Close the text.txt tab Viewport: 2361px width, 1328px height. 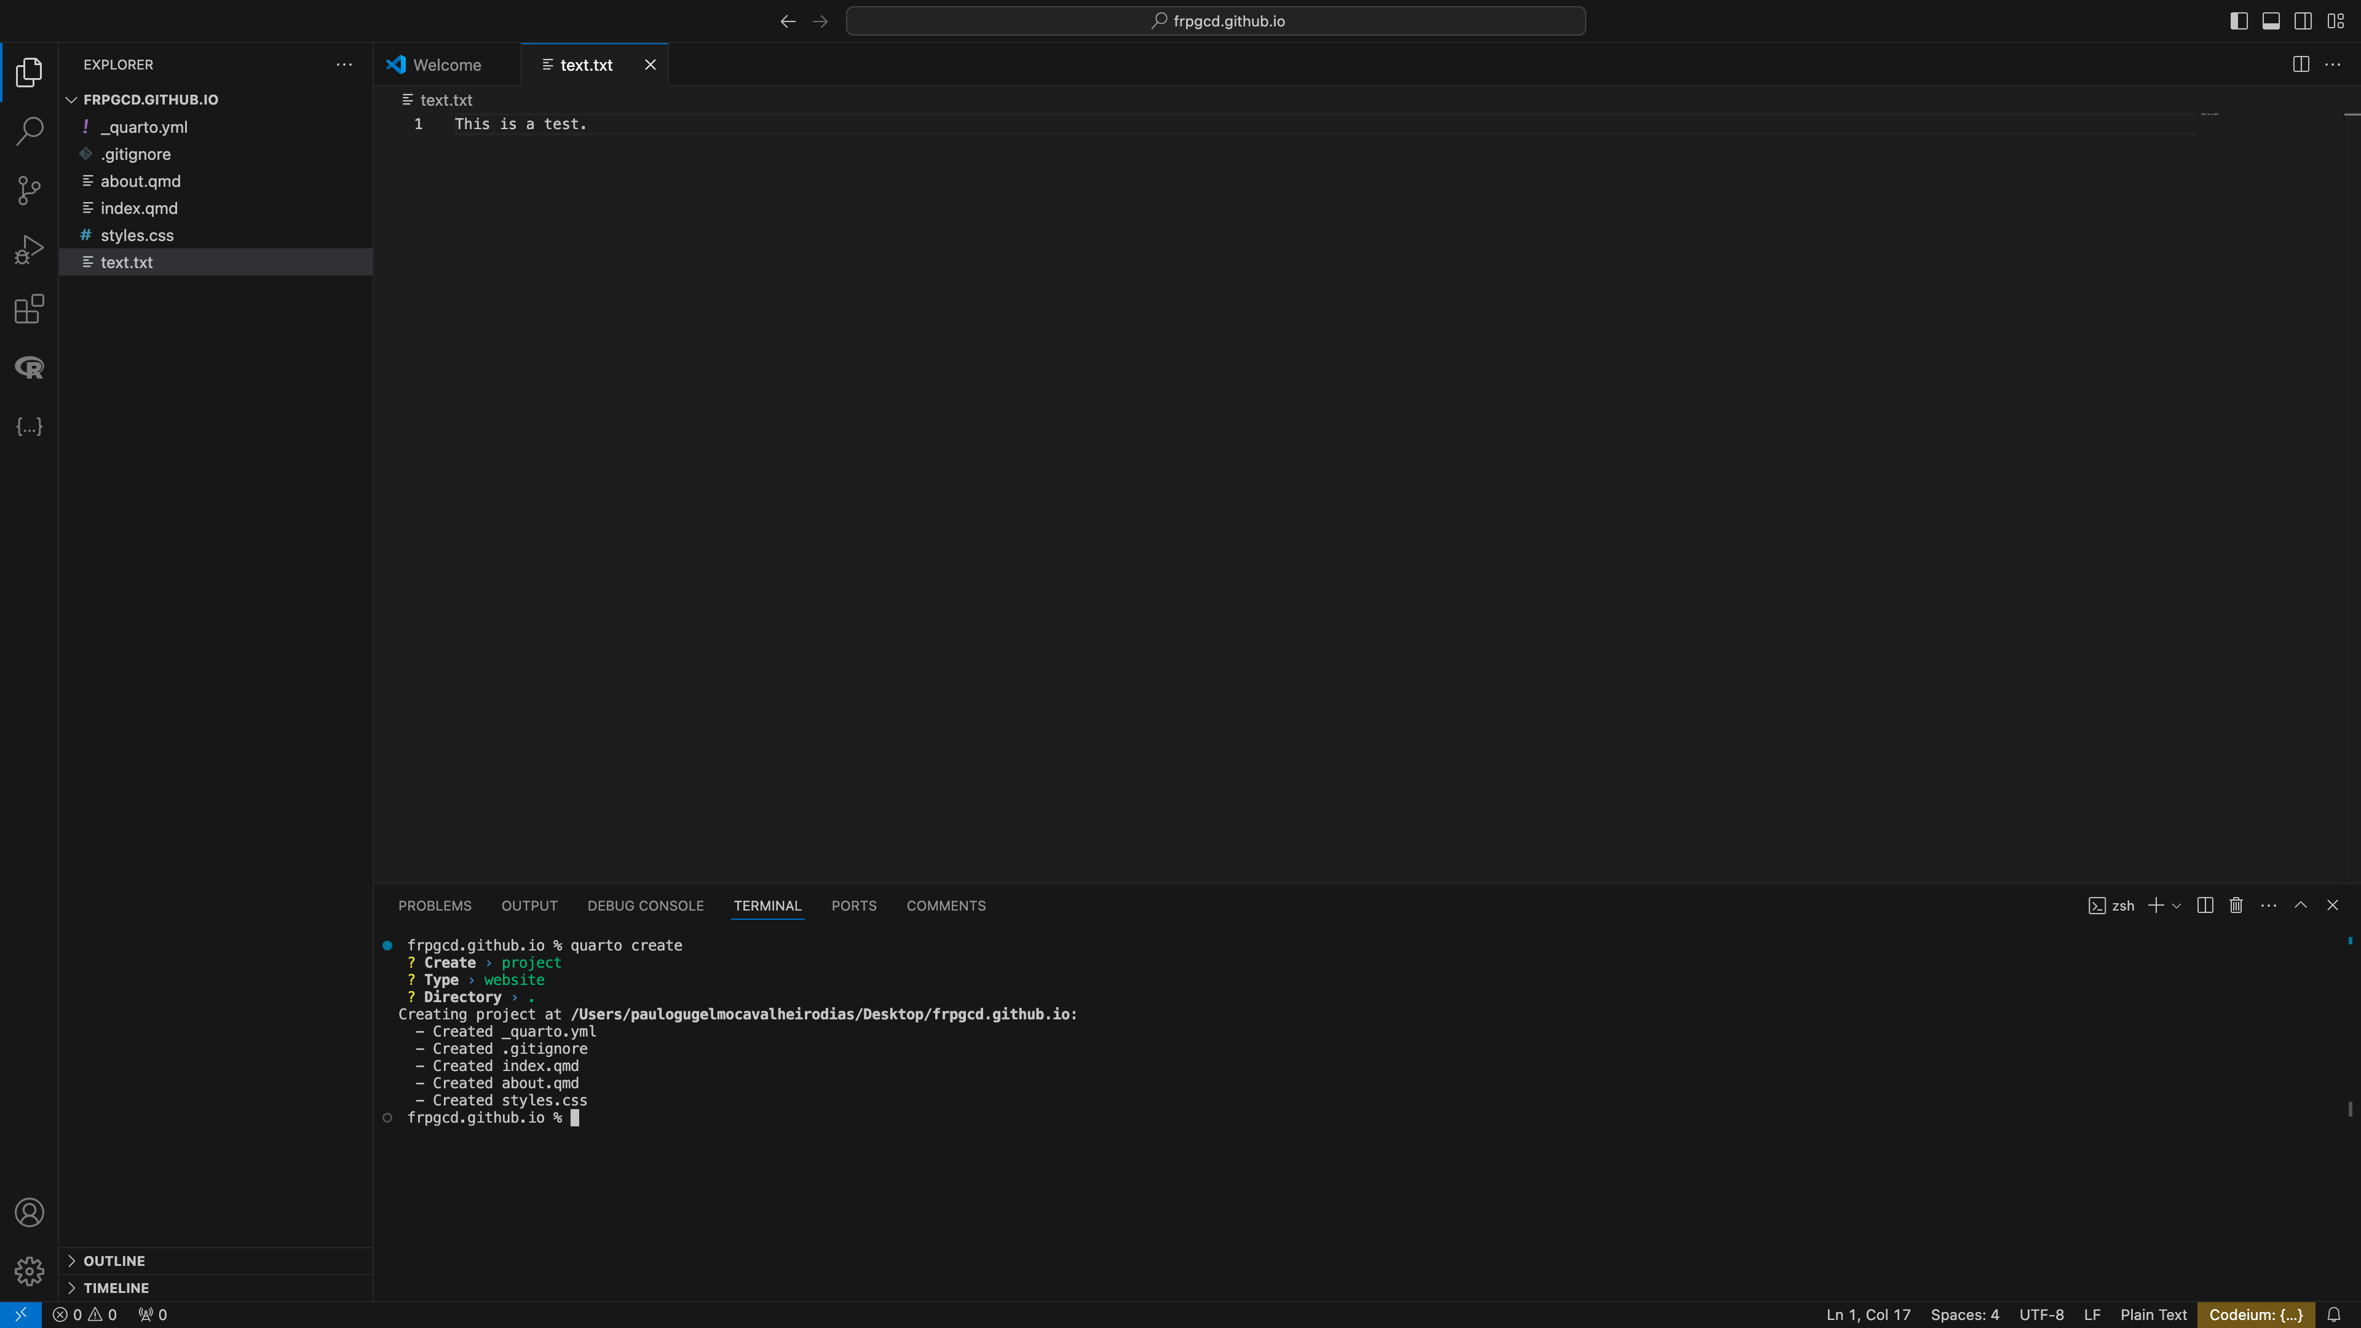pyautogui.click(x=650, y=64)
